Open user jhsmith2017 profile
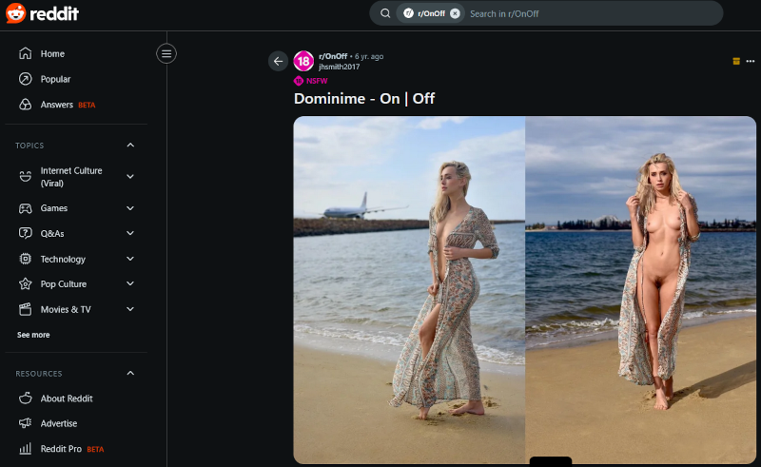761x467 pixels. [340, 67]
